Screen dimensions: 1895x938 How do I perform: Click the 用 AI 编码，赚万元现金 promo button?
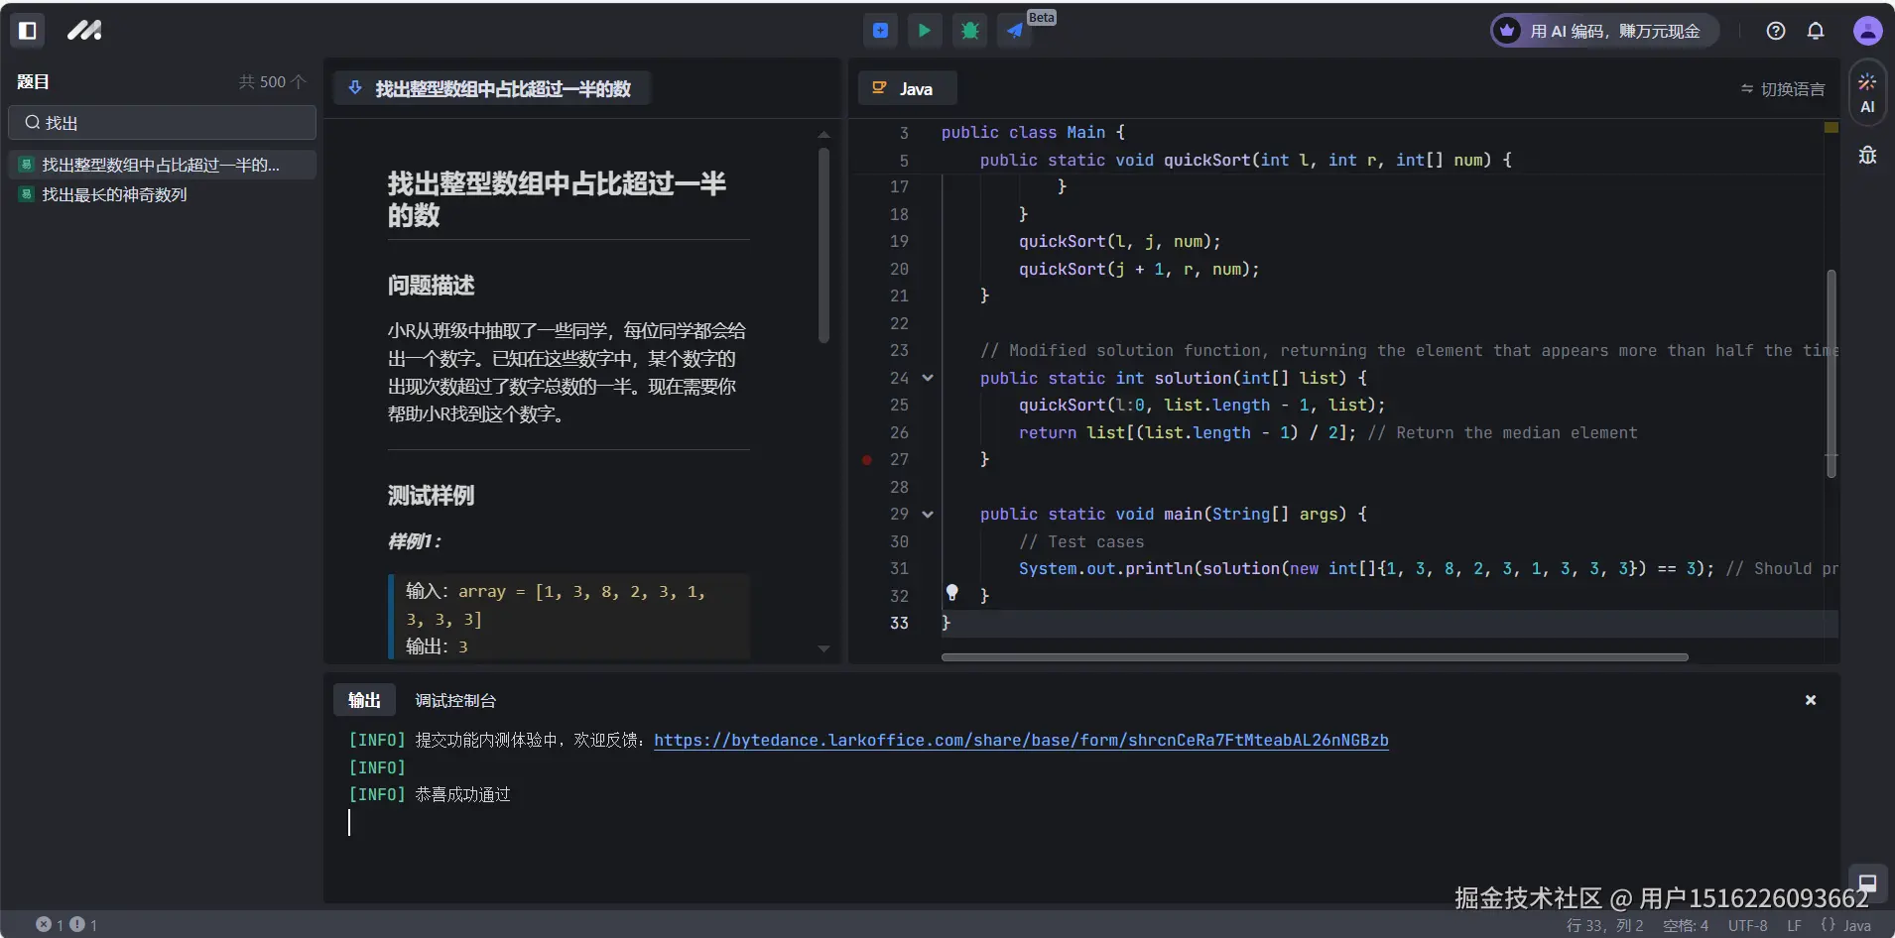click(1604, 31)
